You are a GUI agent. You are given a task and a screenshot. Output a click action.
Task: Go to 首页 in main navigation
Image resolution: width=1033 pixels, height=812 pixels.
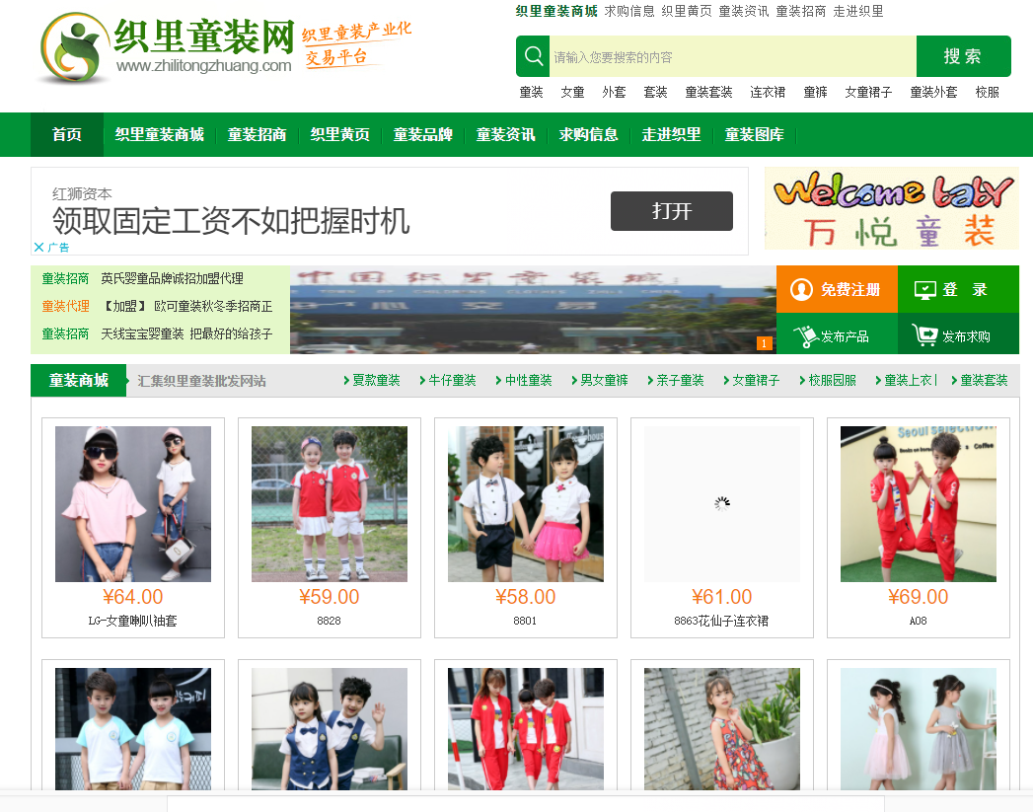click(66, 134)
